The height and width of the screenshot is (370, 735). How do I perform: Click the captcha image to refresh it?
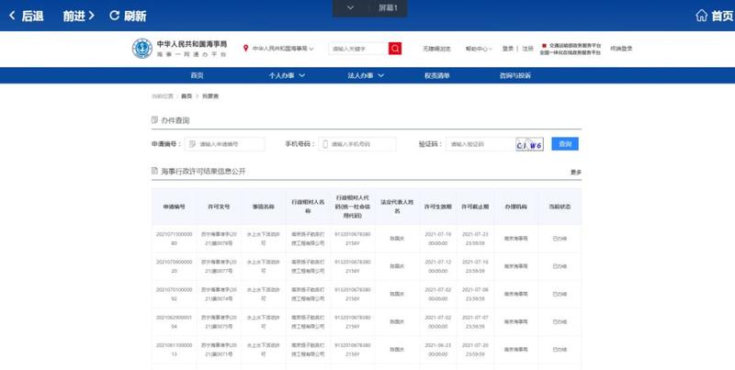coord(529,144)
